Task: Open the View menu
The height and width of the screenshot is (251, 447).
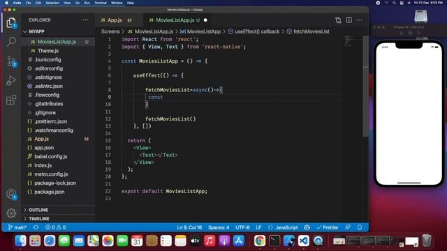Action: click(67, 3)
